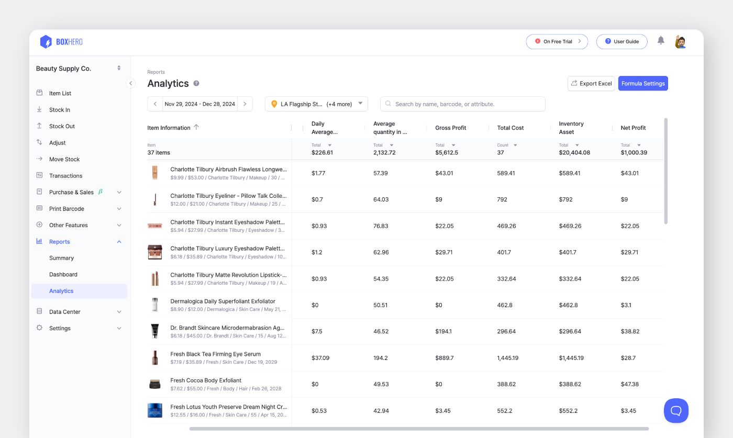The image size is (733, 438).
Task: Open Formula Settings
Action: 643,83
